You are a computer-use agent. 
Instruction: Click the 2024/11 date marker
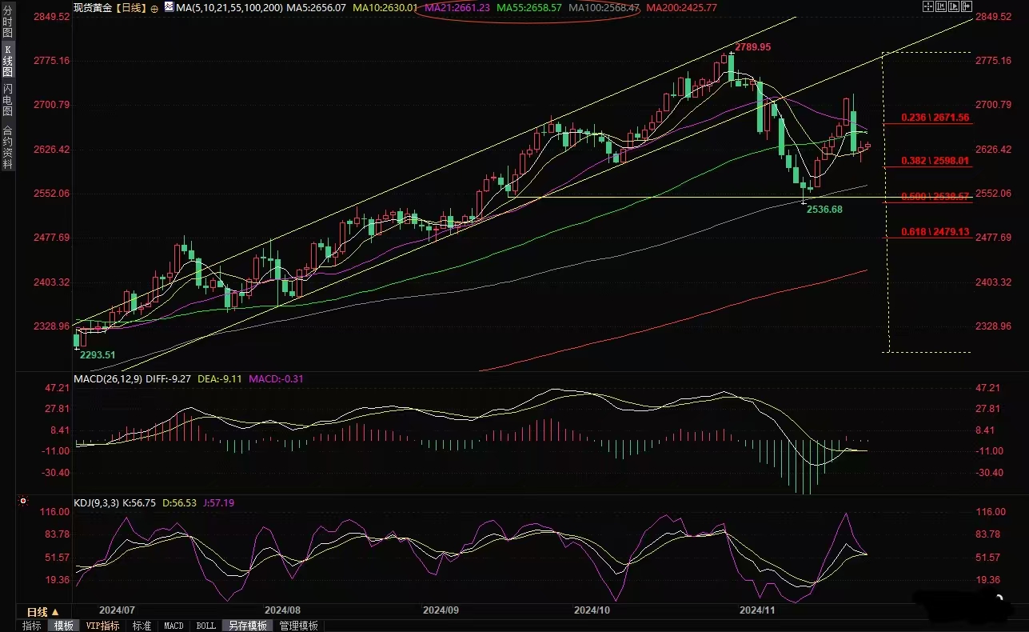757,609
